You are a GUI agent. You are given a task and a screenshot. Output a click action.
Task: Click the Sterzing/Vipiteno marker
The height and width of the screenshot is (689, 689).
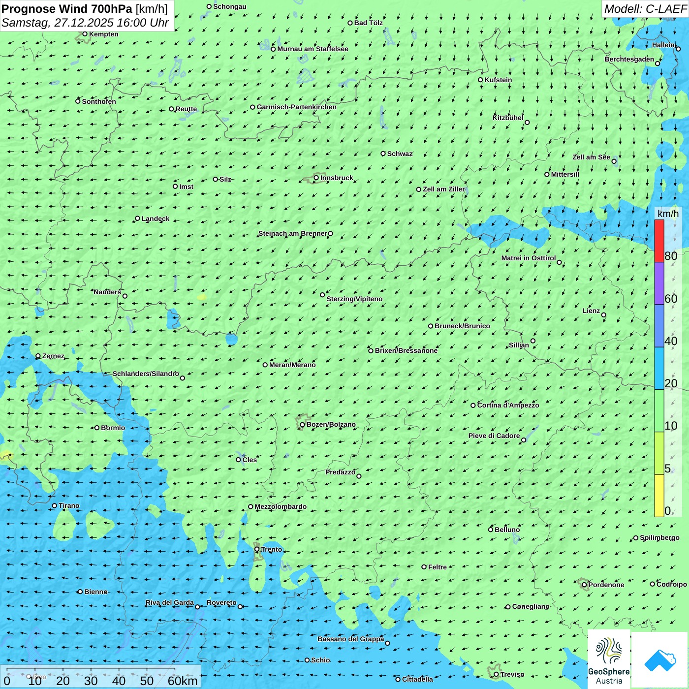pyautogui.click(x=322, y=295)
